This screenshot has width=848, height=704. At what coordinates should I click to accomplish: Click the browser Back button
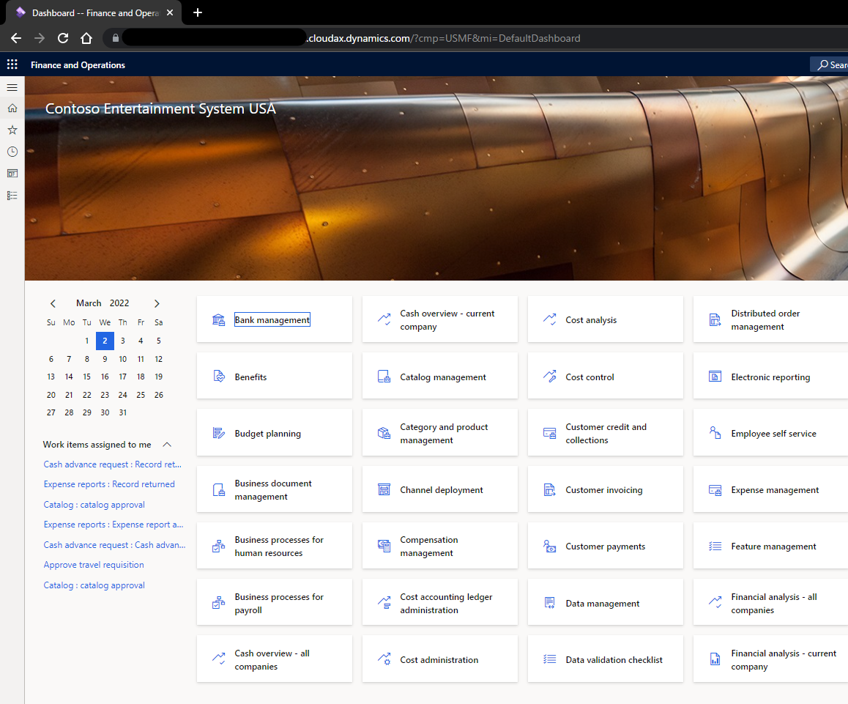click(x=16, y=38)
